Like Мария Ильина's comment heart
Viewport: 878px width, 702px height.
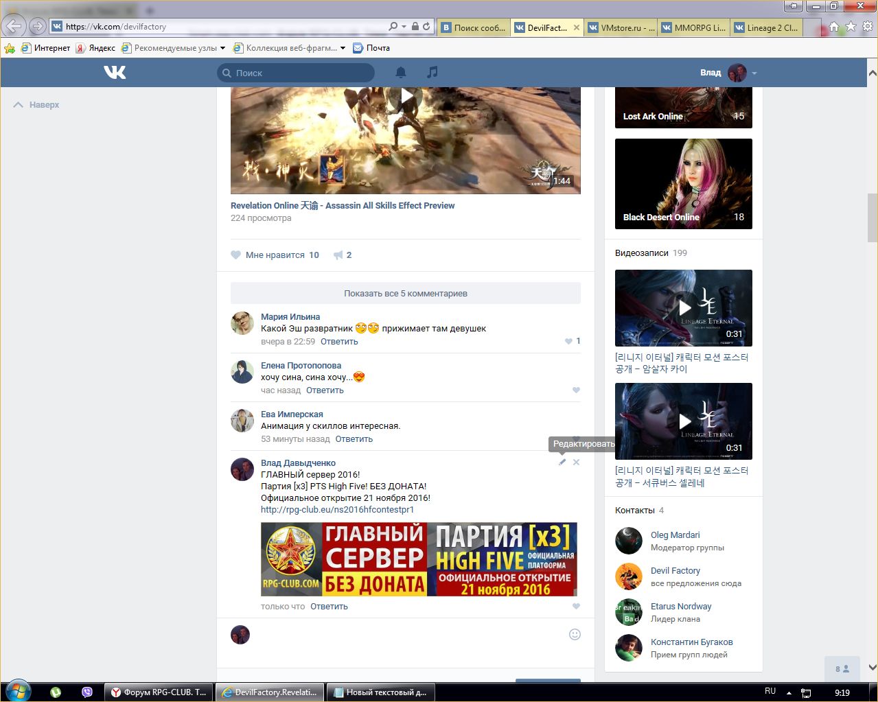click(568, 341)
